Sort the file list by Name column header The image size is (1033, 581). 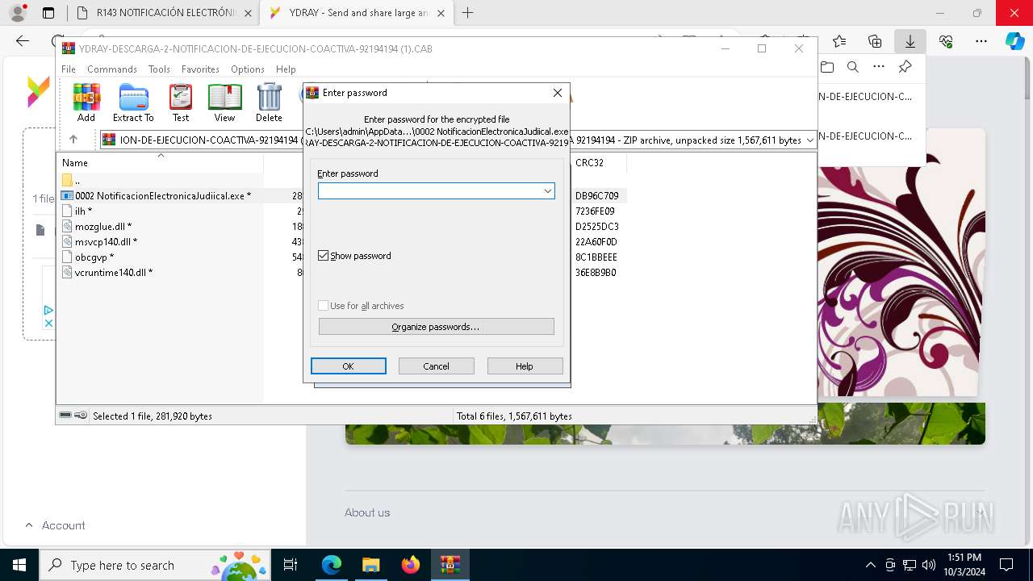(160, 163)
